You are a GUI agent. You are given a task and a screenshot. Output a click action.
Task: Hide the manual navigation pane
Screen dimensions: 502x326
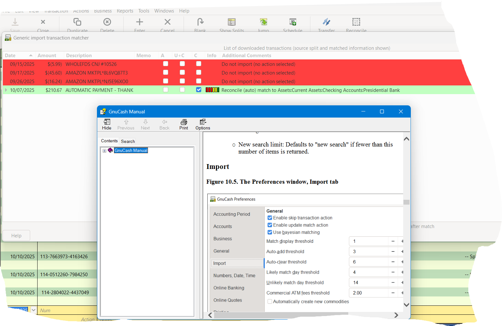click(107, 124)
